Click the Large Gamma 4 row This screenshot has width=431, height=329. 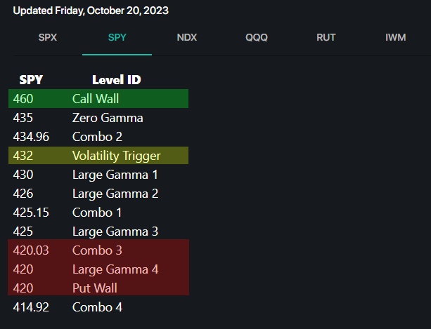point(98,269)
